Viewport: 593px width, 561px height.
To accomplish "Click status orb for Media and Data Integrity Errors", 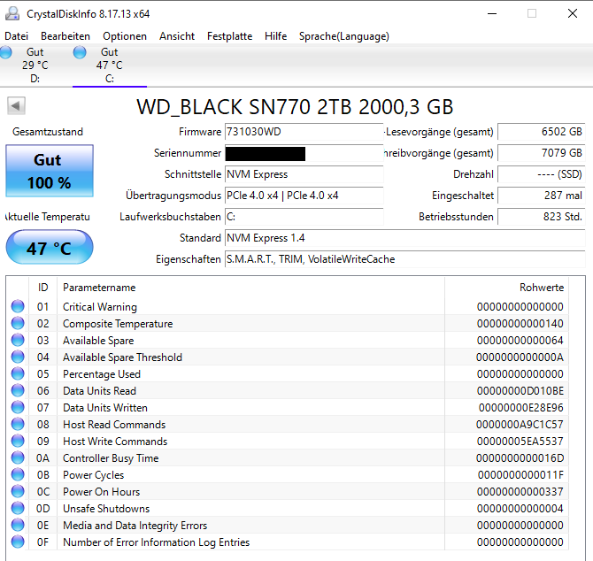I will click(x=18, y=525).
